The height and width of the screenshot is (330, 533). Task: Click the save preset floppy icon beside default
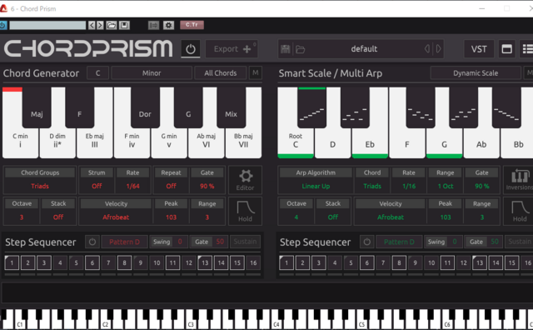point(285,49)
